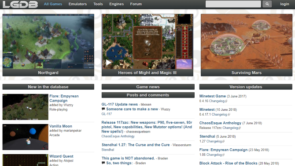
Task: Open external Changelog icon for Stendhal 1.27
Action: 223,141
